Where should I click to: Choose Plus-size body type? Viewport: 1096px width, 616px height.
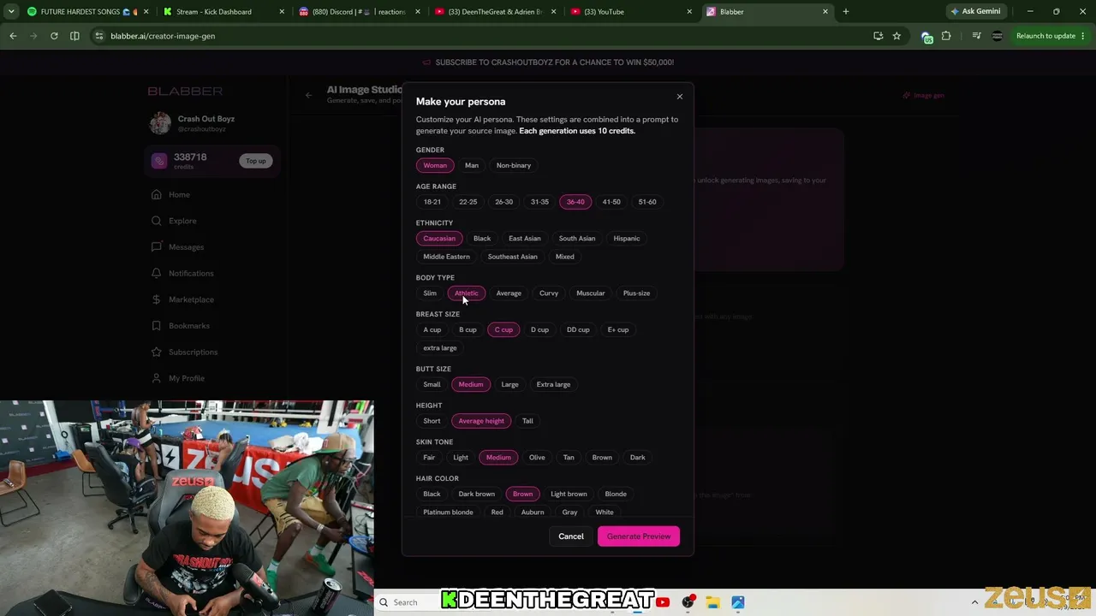(x=636, y=293)
